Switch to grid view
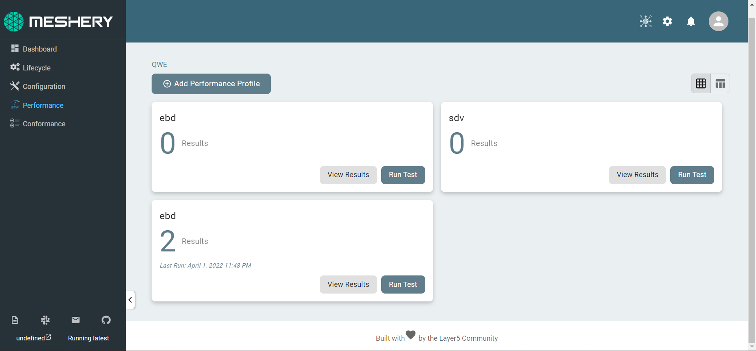Screen dimensions: 756x351 point(701,83)
